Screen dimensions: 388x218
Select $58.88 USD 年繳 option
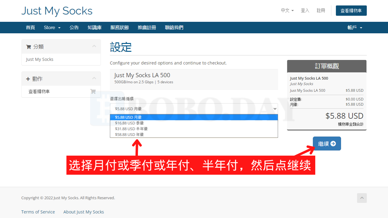[x=194, y=134]
